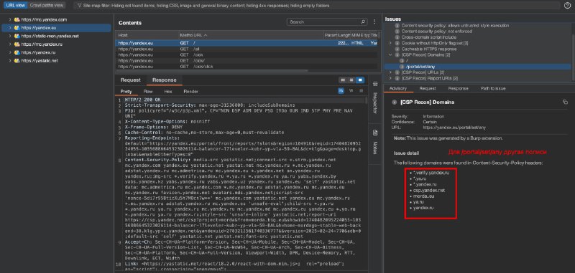
Task: Click info icon beside Cacheable HTTPS response
Action: (x=397, y=49)
